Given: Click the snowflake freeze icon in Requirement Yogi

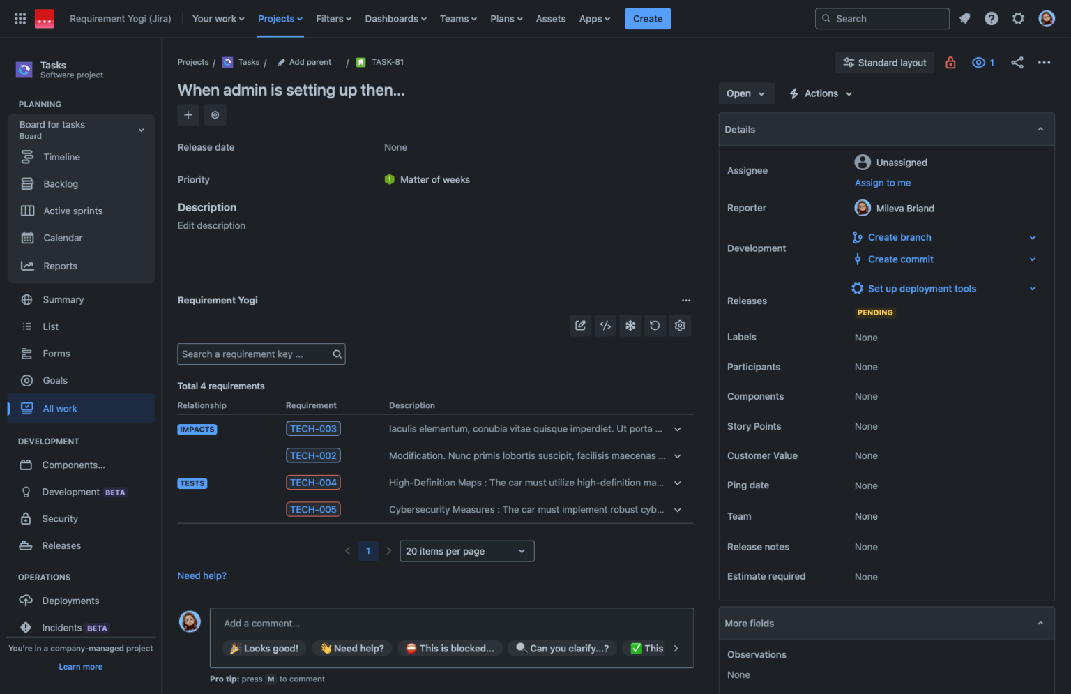Looking at the screenshot, I should pyautogui.click(x=630, y=325).
